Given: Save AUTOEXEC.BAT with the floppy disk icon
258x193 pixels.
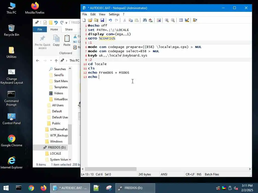Looking at the screenshot, I should click(x=102, y=20).
